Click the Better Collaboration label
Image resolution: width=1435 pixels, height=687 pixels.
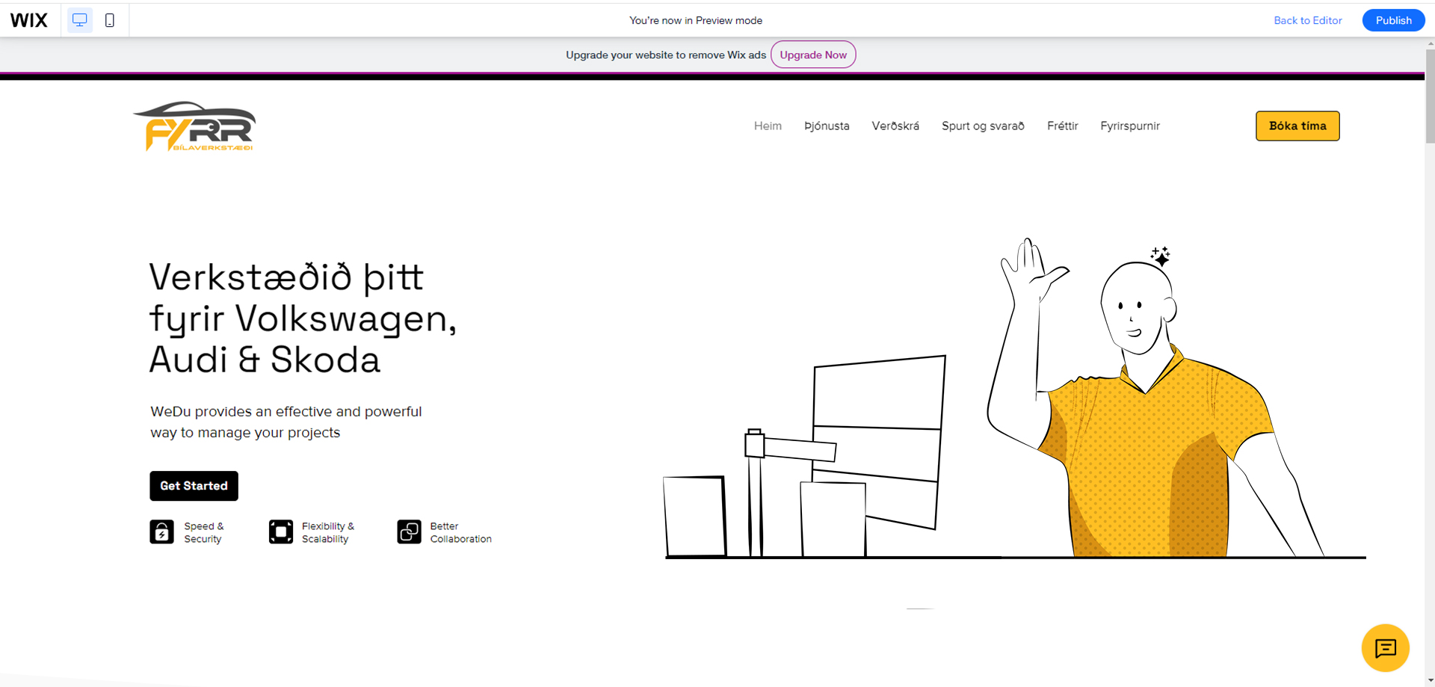coord(460,532)
